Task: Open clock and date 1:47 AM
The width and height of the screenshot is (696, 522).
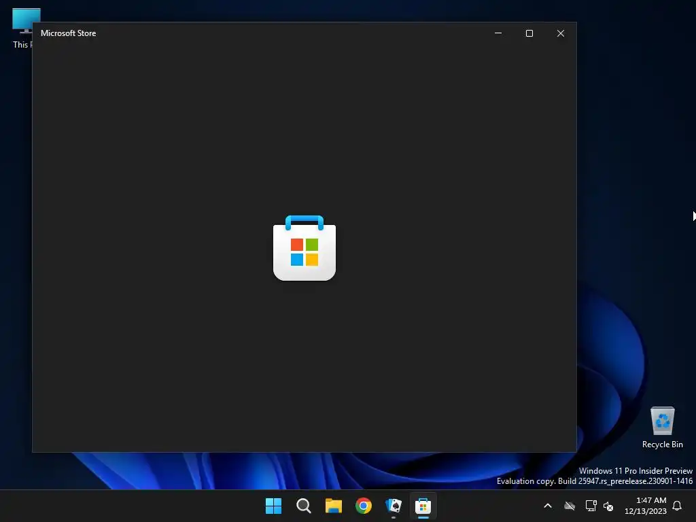Action: click(x=646, y=506)
